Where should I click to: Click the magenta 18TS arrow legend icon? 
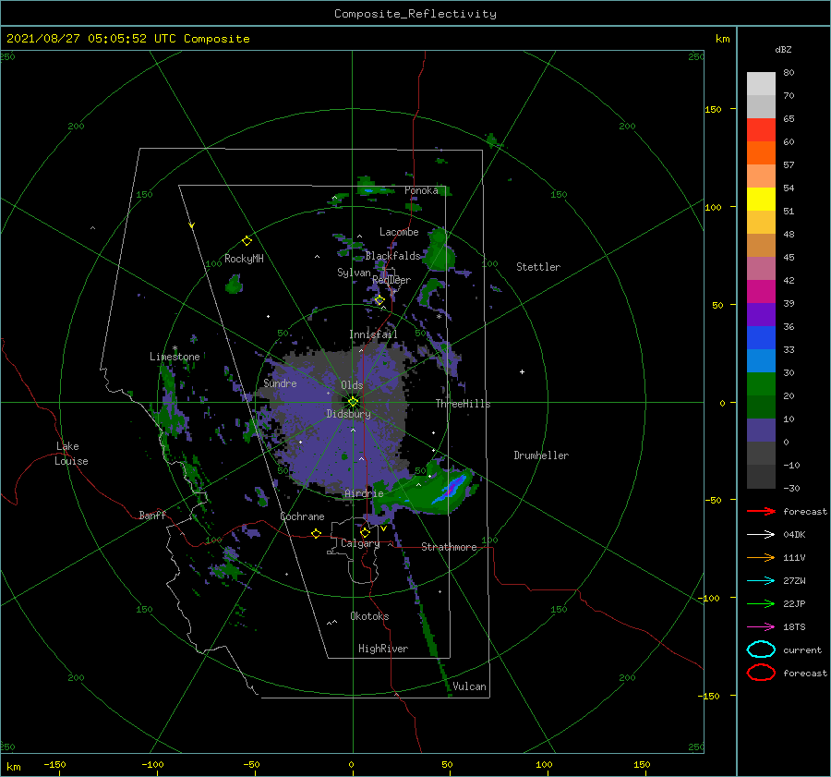coord(761,627)
